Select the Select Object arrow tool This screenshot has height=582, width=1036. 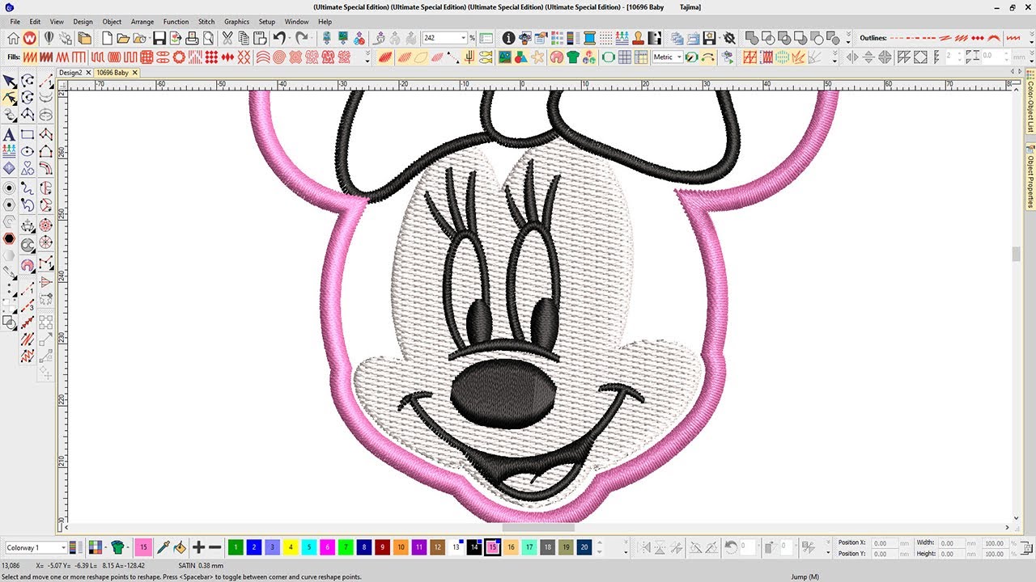tap(9, 81)
